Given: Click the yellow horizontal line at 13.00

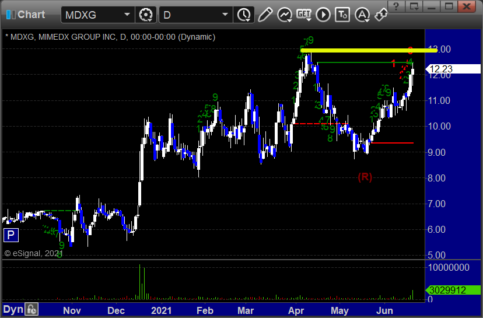Looking at the screenshot, I should (369, 50).
